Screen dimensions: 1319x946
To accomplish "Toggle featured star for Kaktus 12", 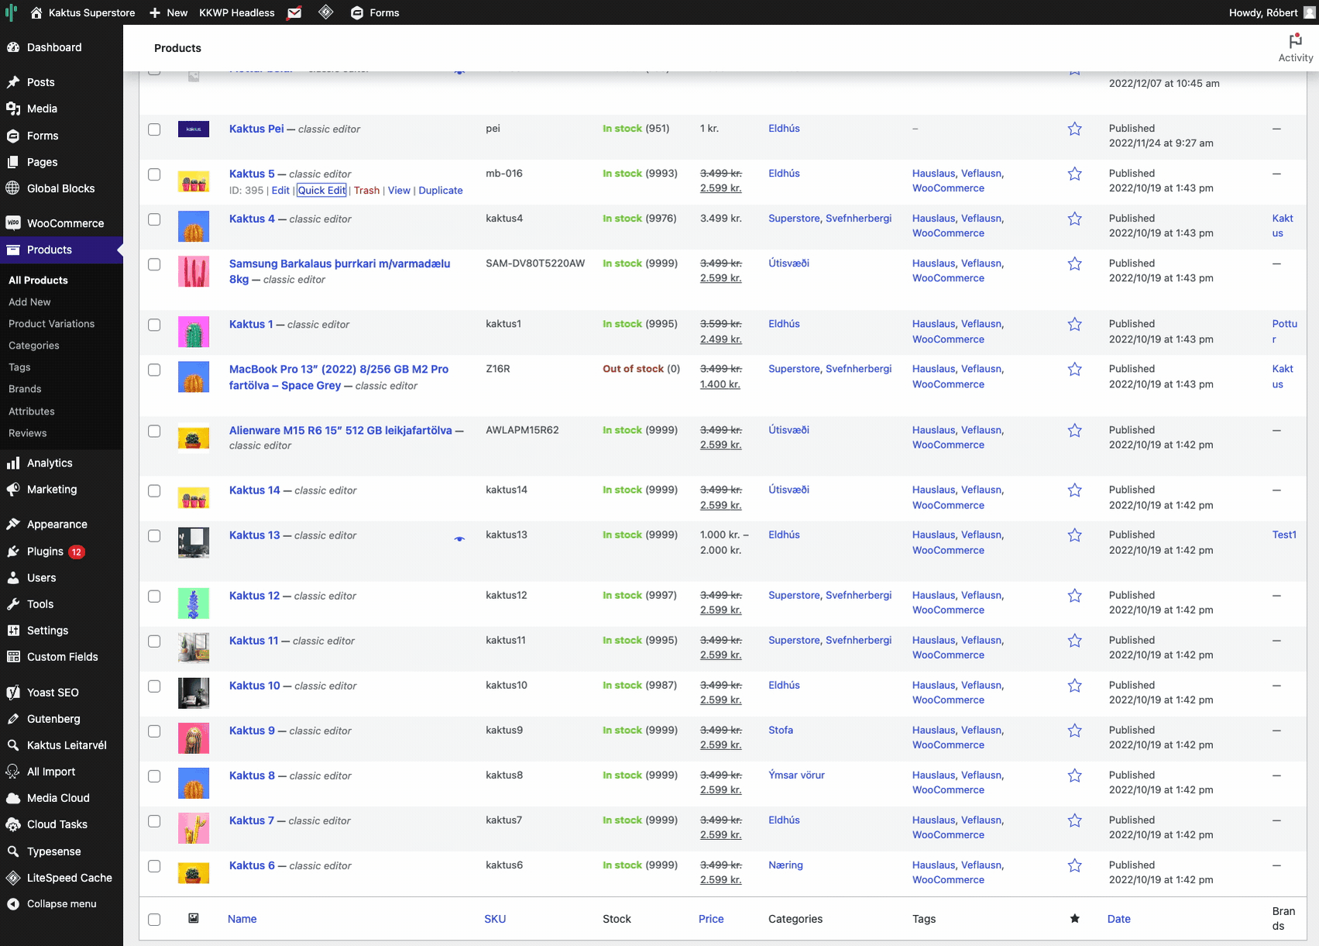I will coord(1074,596).
